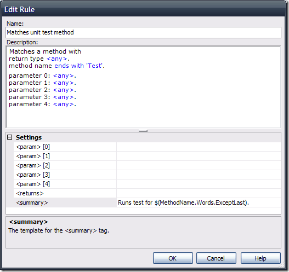Select the <param> [1] value field
289x272 pixels.
click(x=199, y=156)
